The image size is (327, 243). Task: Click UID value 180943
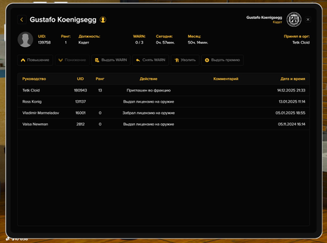(80, 90)
